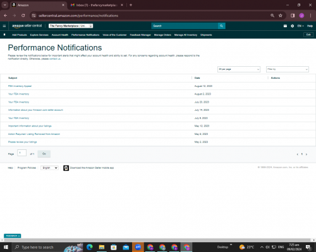Screen dimensions: 316x252
Task: Select the Amazon browser tab
Action: click(39, 5)
